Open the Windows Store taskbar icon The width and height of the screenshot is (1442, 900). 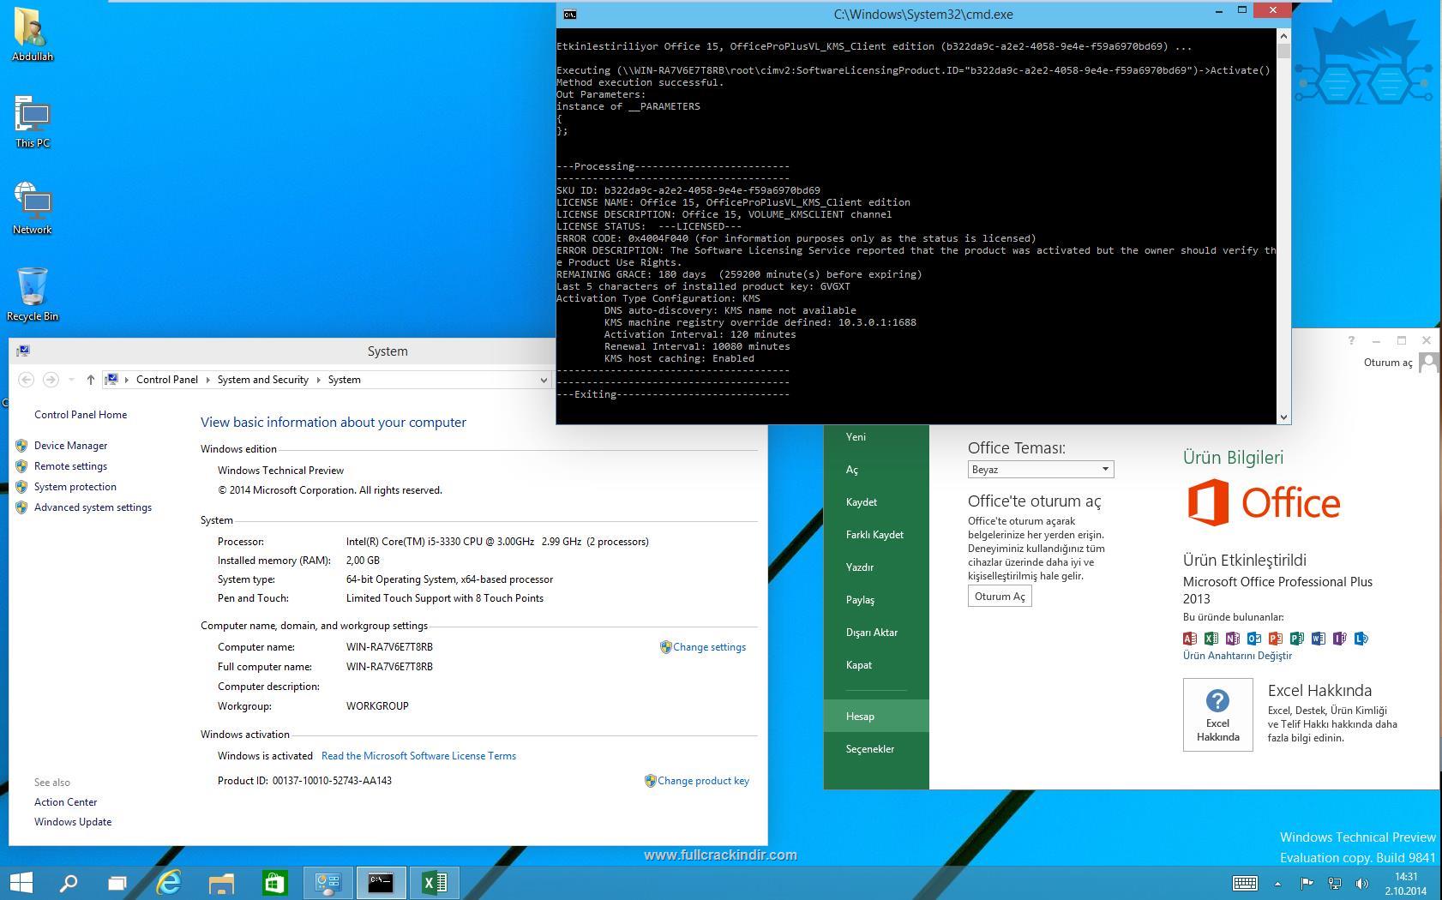point(274,883)
